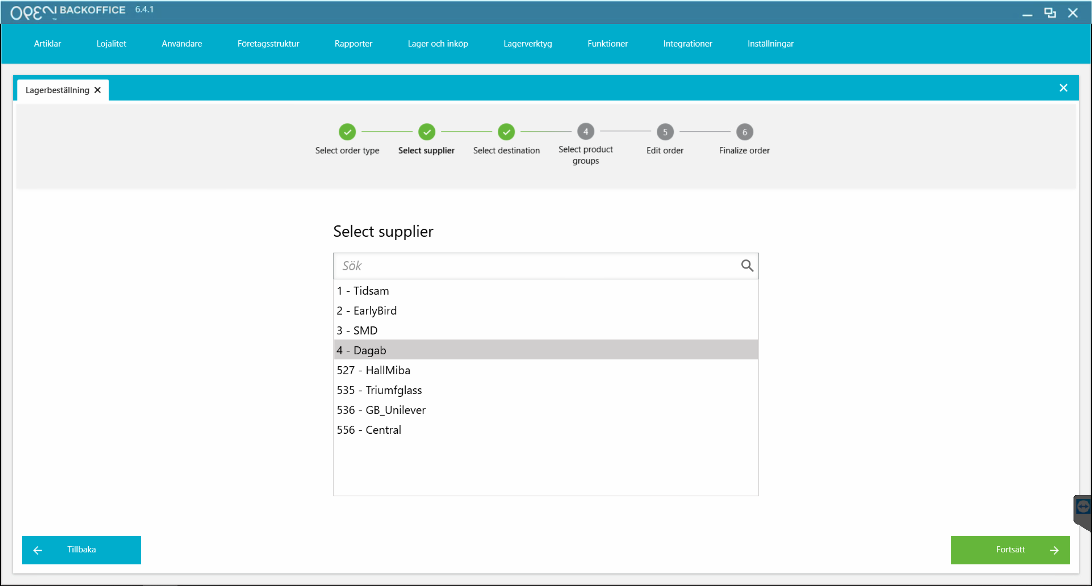Select supplier 1 - Tidsam

click(546, 291)
